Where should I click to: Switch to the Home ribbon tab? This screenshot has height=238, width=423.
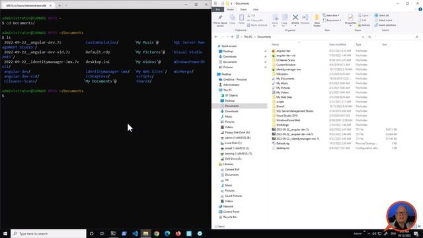click(231, 9)
